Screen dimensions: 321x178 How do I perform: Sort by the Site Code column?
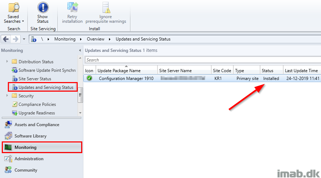click(x=222, y=70)
